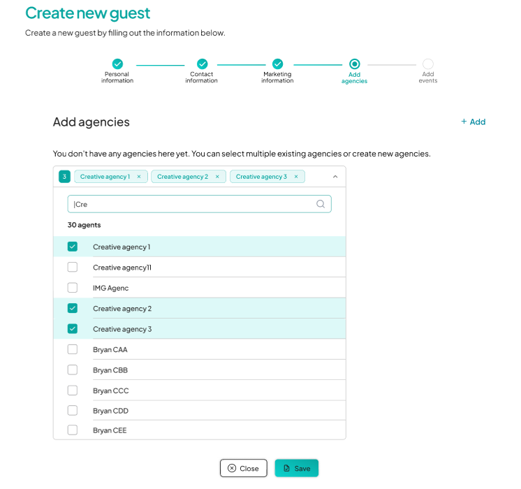This screenshot has width=521, height=489.
Task: Collapse the agencies dropdown chevron
Action: 335,177
